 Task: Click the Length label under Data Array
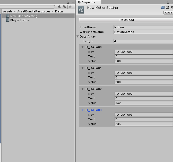pos(88,41)
